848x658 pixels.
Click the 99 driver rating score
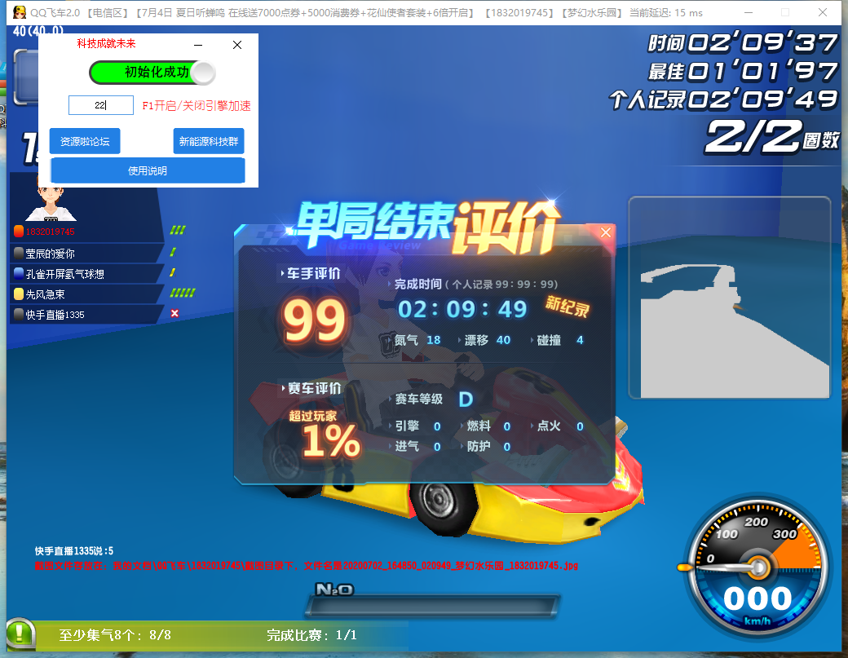(314, 322)
